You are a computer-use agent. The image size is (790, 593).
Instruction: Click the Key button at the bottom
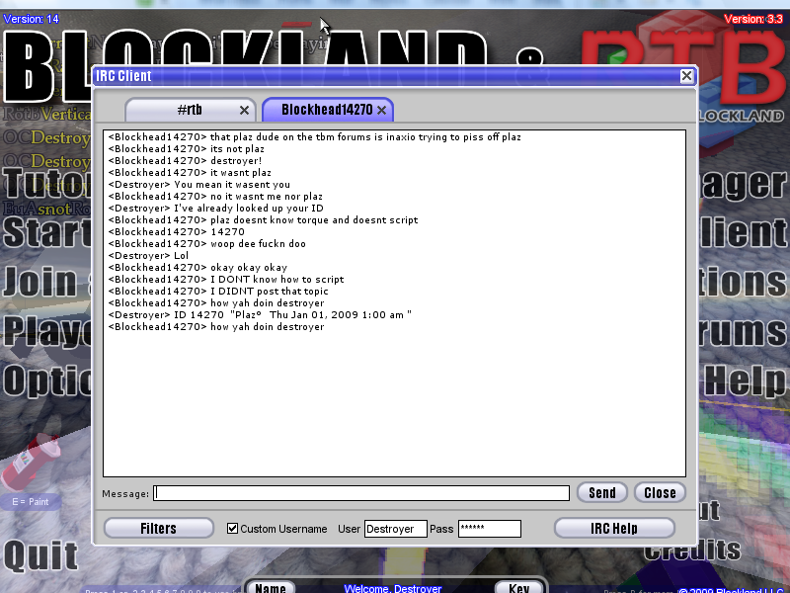(x=519, y=587)
